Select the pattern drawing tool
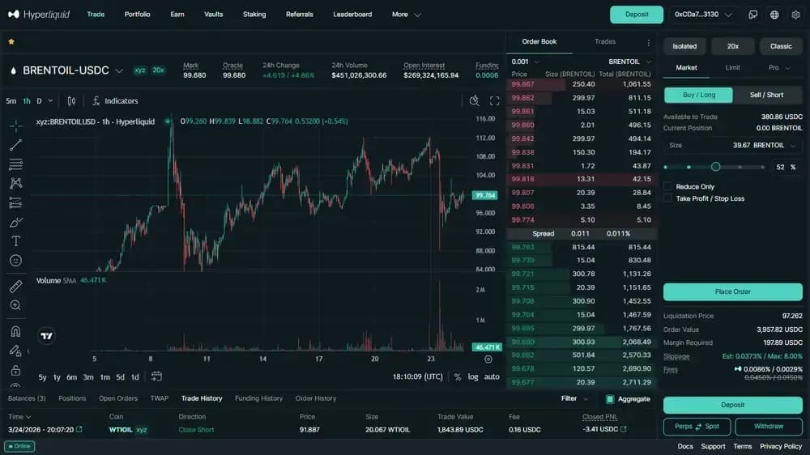Screen dimensions: 810x455 [15, 183]
